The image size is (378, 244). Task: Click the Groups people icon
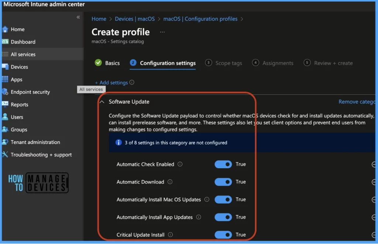point(5,130)
